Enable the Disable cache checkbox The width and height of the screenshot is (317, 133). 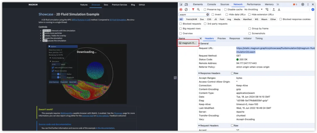[225, 9]
